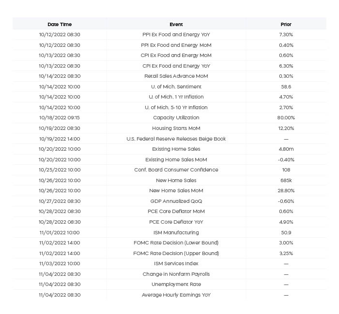Click Retail Sales Advance MoM event
Screen dimensions: 339x314
coord(176,76)
